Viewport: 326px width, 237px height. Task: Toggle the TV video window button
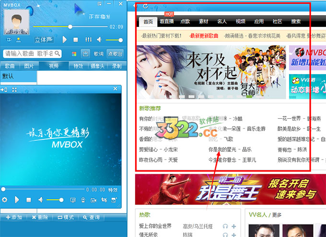(x=85, y=54)
